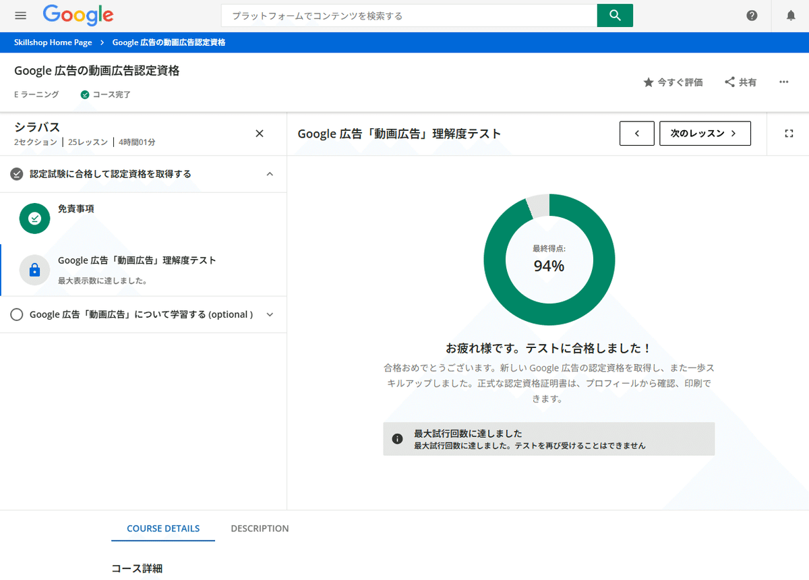Click the 25レッスン count text
This screenshot has height=580, width=809.
point(88,142)
